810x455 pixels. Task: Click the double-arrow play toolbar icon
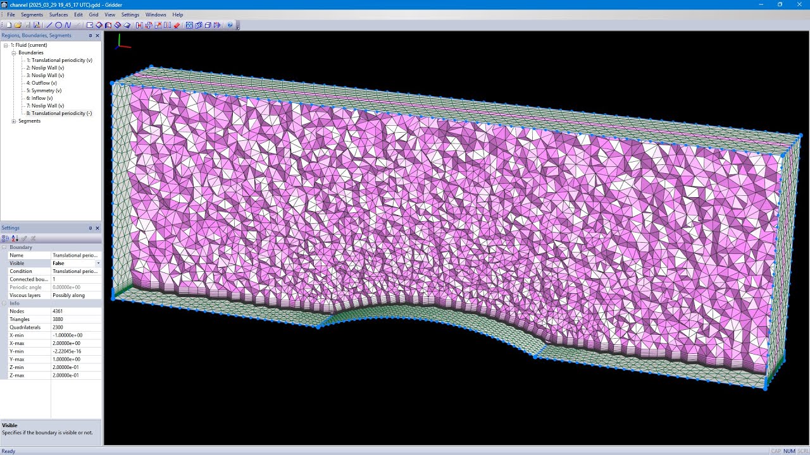(217, 25)
